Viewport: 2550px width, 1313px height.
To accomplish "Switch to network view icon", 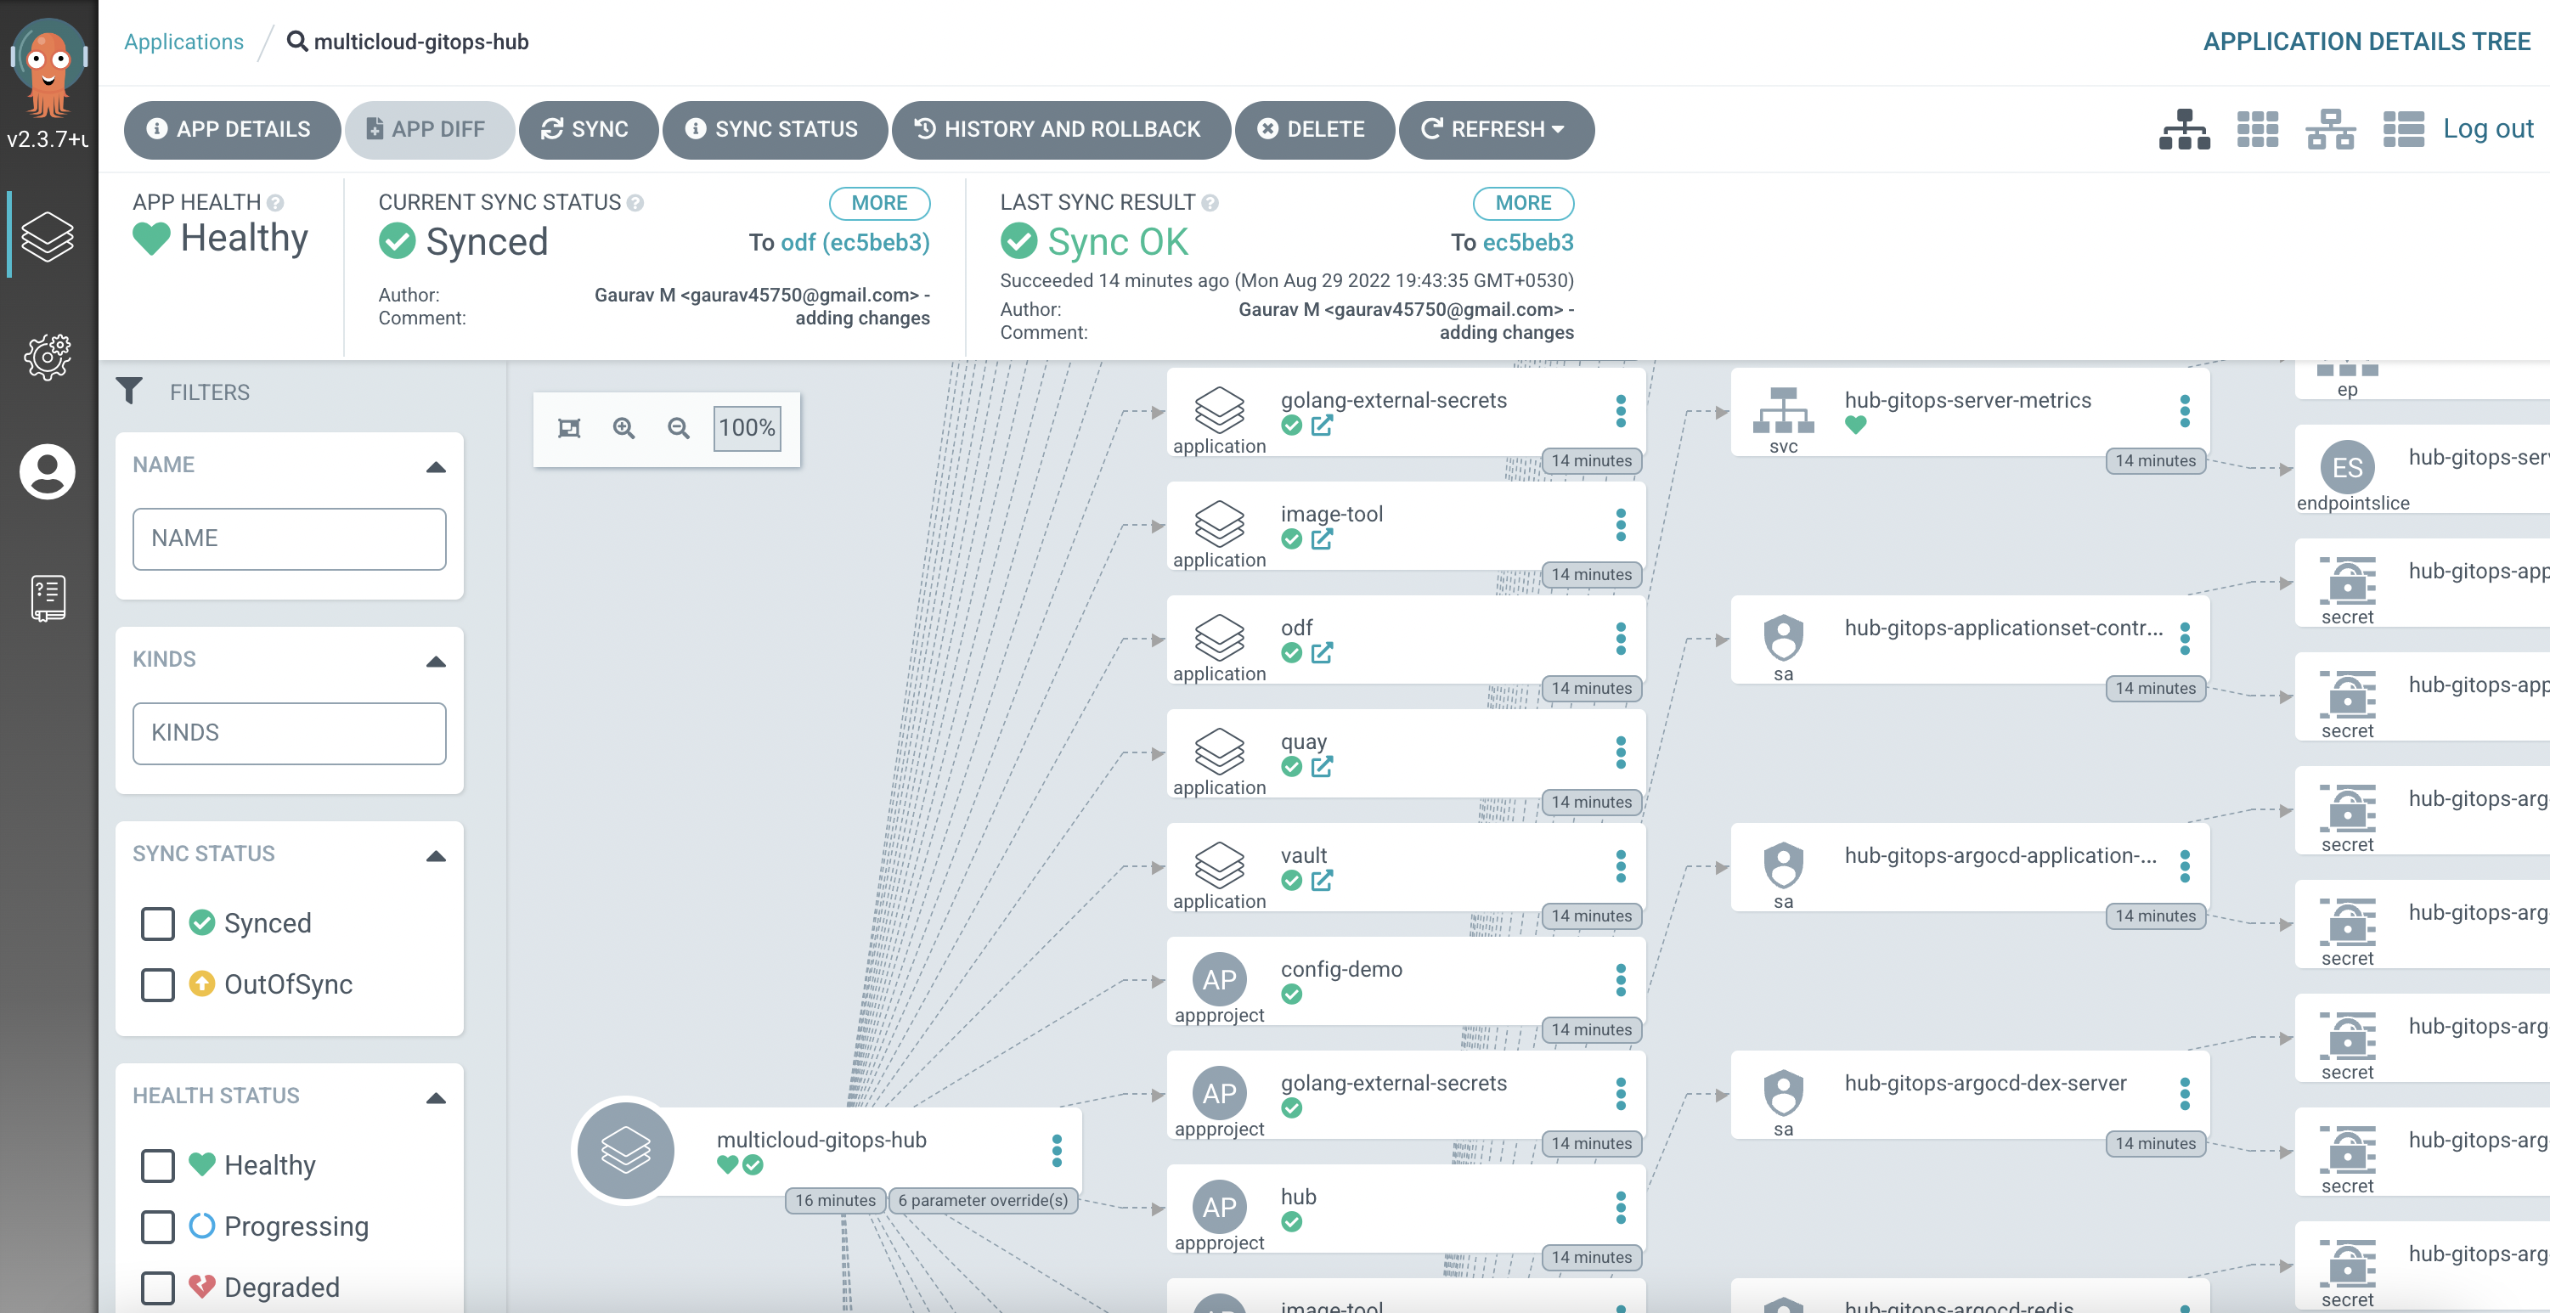I will (2330, 130).
